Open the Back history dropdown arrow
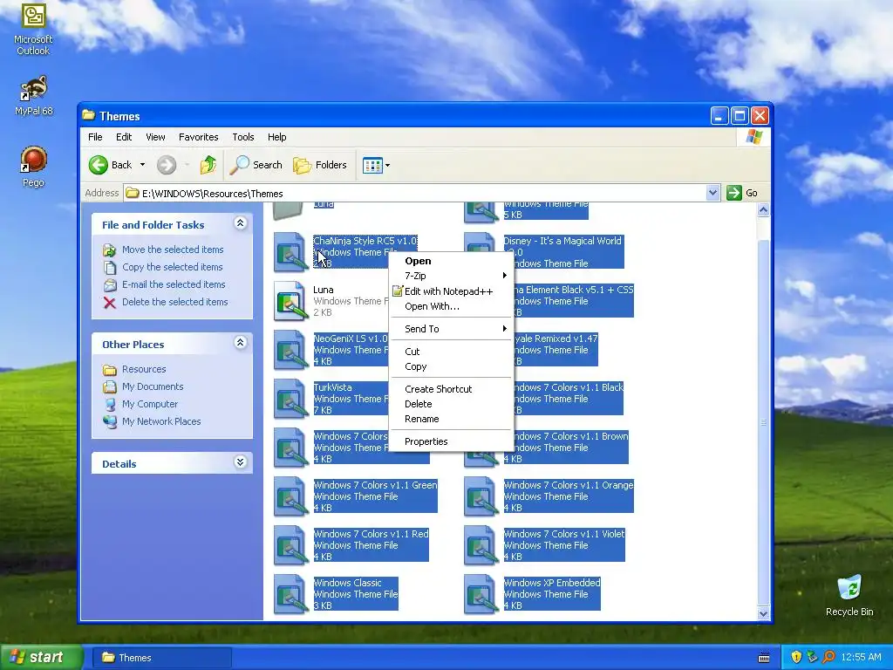This screenshot has width=893, height=670. 142,165
